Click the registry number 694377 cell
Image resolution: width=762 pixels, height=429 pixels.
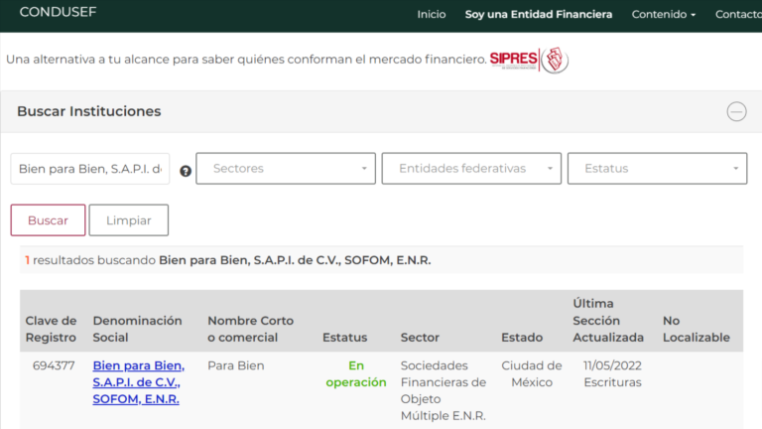[54, 365]
